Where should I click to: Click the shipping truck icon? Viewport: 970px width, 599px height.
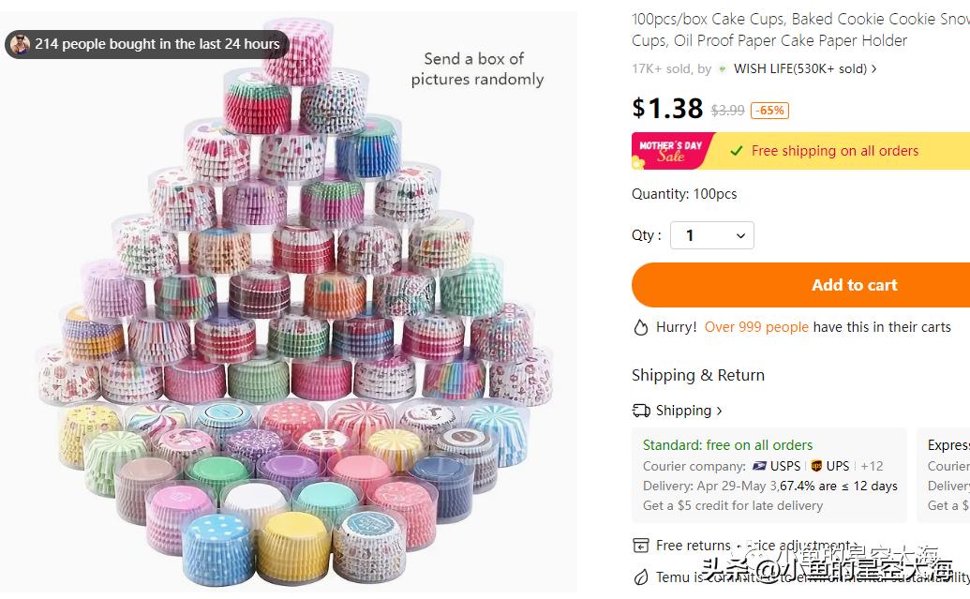pos(641,411)
